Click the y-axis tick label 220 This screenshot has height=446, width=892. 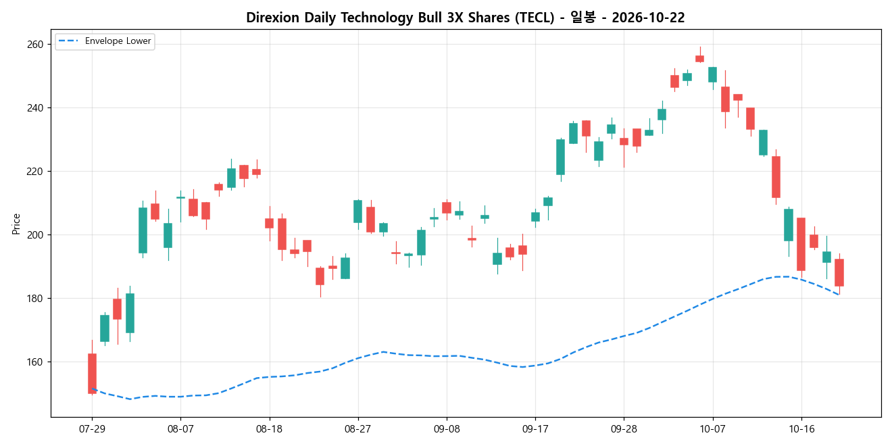tap(35, 172)
